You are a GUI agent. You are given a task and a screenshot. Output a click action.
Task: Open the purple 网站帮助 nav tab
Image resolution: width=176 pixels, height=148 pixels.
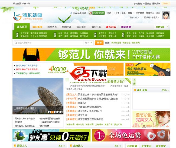coord(126,27)
